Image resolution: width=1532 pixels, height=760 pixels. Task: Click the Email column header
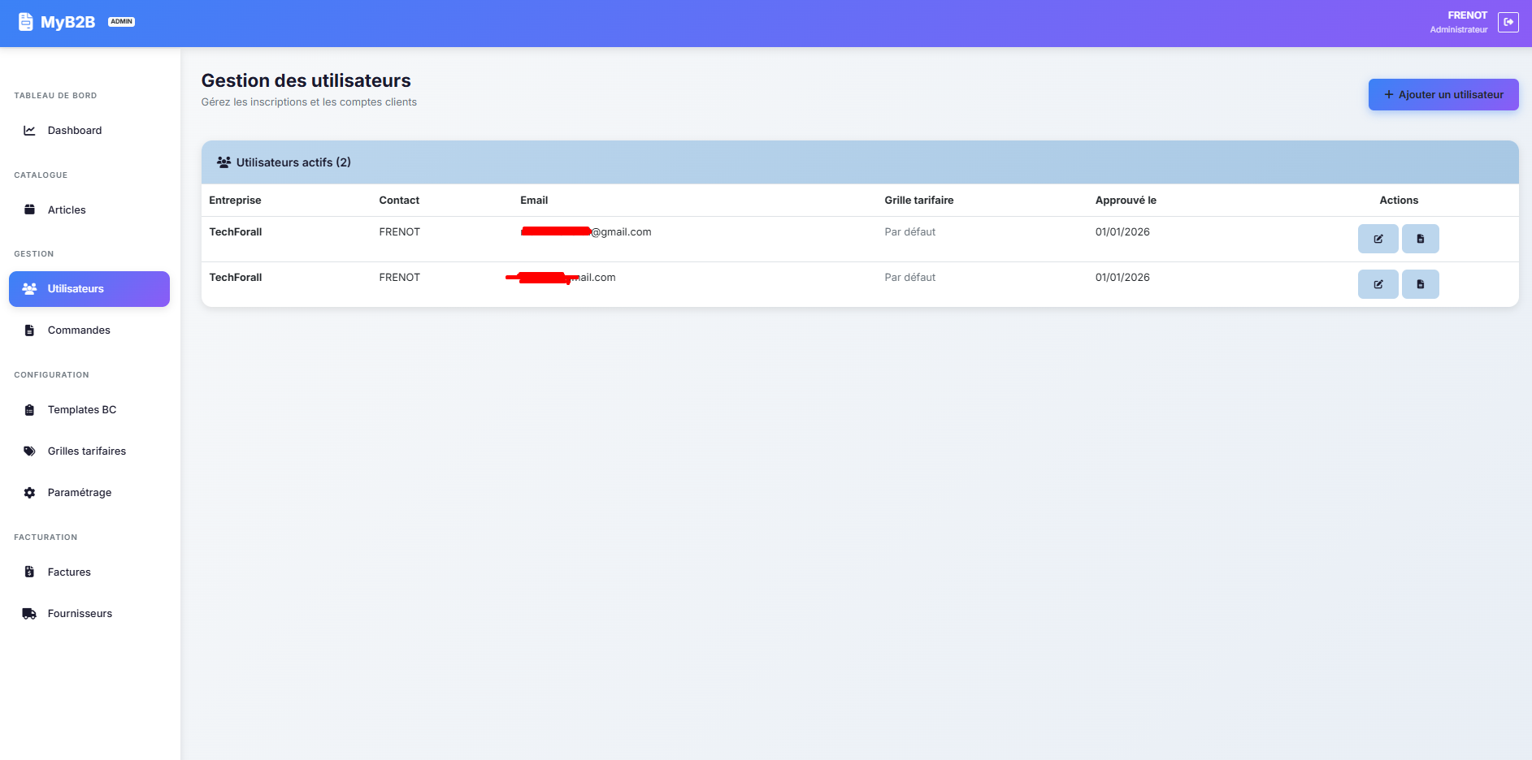coord(534,201)
